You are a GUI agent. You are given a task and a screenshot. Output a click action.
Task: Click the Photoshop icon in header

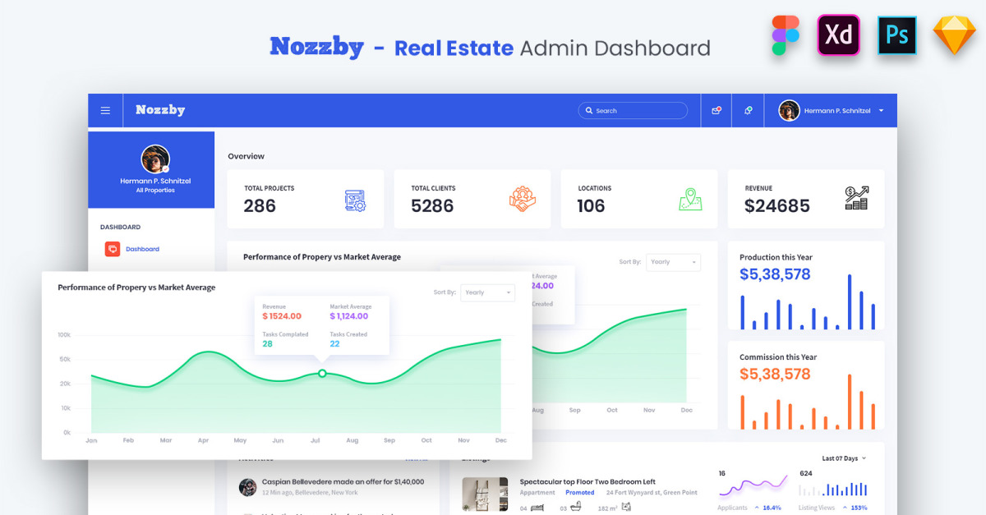(x=896, y=36)
